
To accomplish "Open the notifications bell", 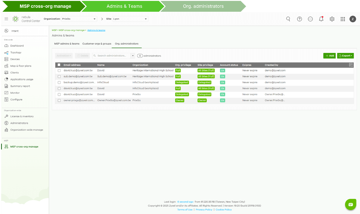I will tap(321, 19).
